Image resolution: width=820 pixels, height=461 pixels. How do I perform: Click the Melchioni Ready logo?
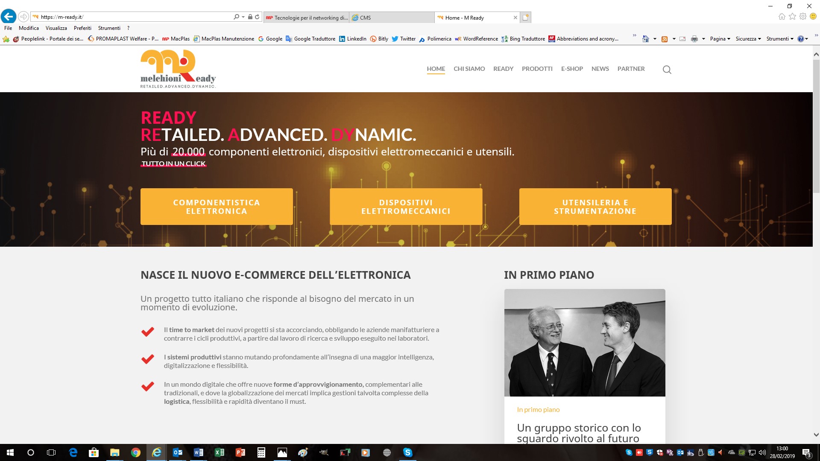(178, 69)
